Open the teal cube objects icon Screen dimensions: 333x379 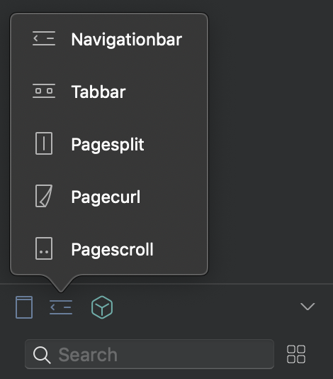[102, 307]
